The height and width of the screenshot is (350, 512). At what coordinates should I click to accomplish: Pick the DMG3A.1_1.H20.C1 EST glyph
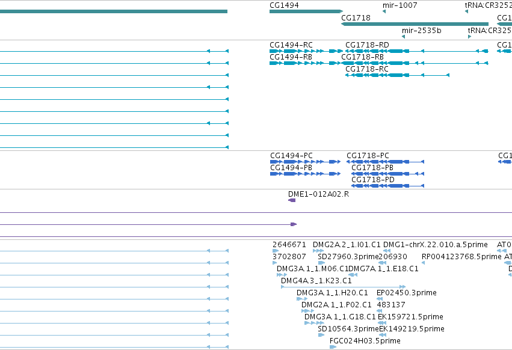(301, 299)
